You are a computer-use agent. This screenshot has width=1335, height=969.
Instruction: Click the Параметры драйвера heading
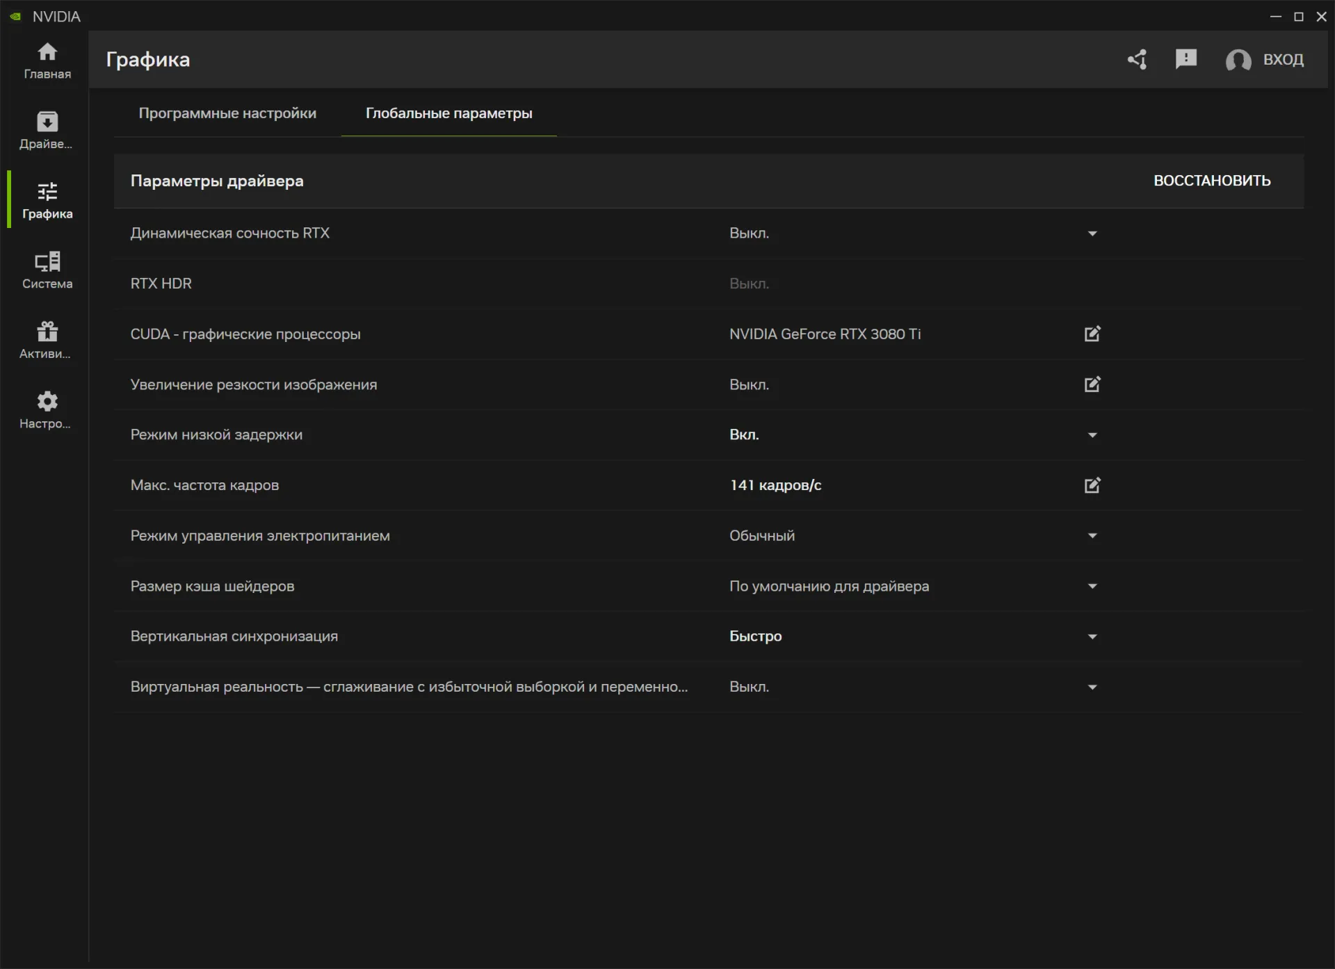(217, 181)
